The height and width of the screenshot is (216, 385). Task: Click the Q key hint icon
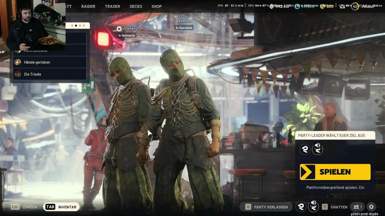click(x=248, y=207)
